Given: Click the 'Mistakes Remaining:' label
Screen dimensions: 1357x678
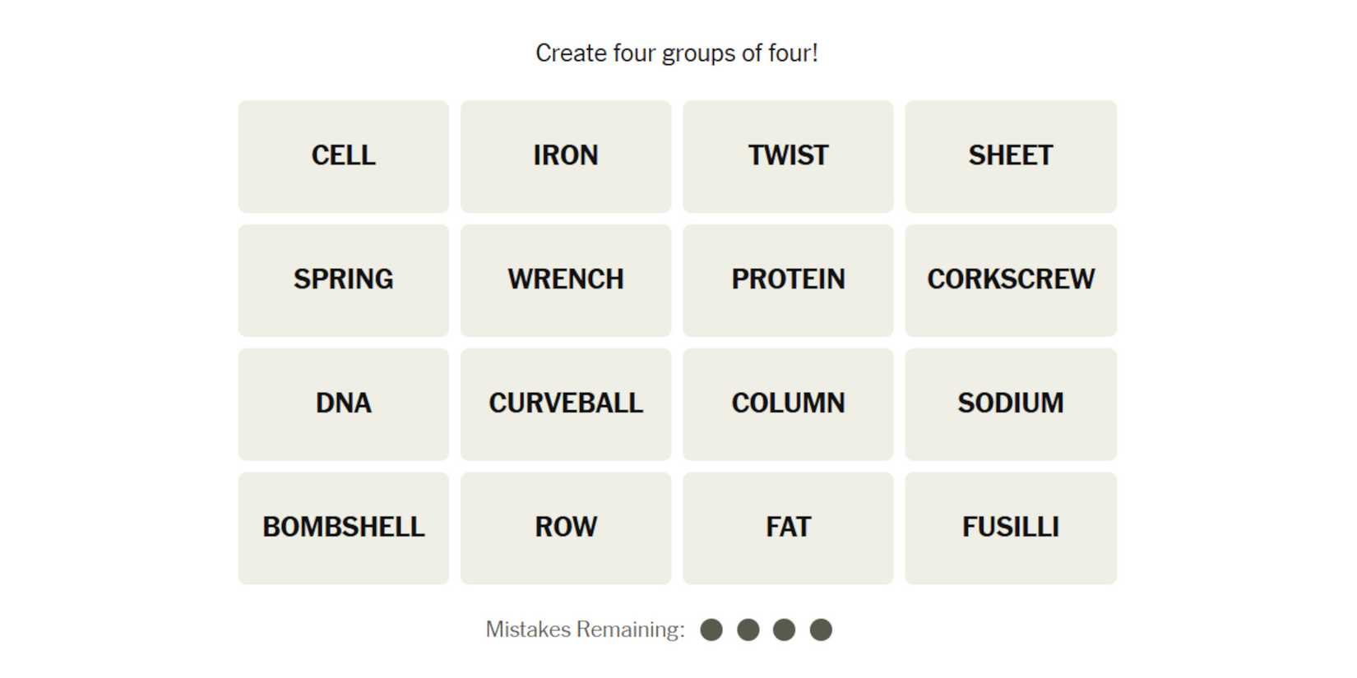Looking at the screenshot, I should tap(585, 630).
